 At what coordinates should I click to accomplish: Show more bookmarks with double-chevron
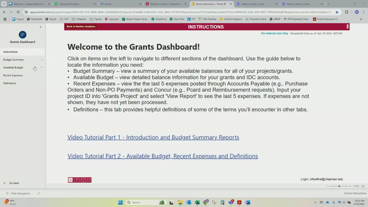point(361,19)
